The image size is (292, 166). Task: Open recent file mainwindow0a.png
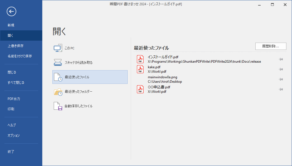[x=162, y=77]
